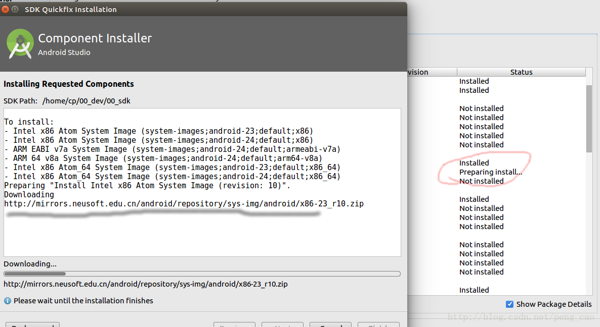Image resolution: width=600 pixels, height=327 pixels.
Task: Click the android-24 x86_64 Atom_64 log line
Action: pos(172,177)
